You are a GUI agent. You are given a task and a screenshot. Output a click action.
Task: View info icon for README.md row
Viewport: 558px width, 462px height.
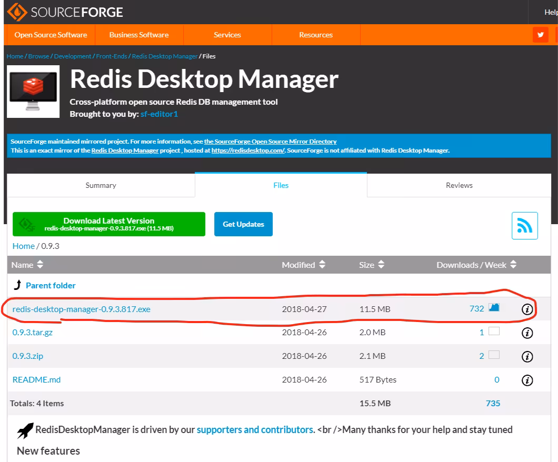click(x=527, y=380)
